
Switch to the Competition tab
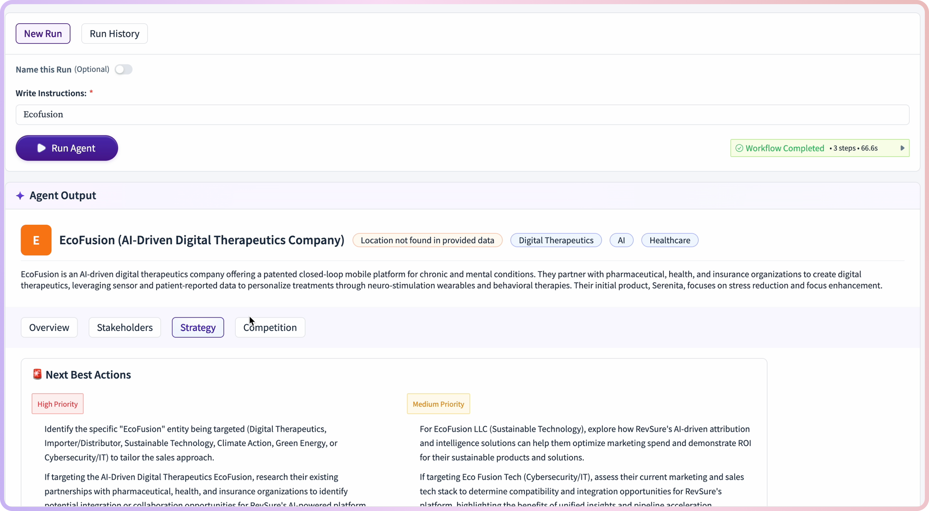pos(270,327)
